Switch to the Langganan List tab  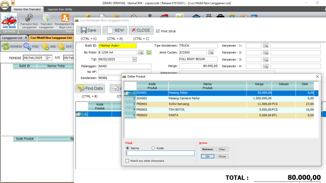[12, 38]
